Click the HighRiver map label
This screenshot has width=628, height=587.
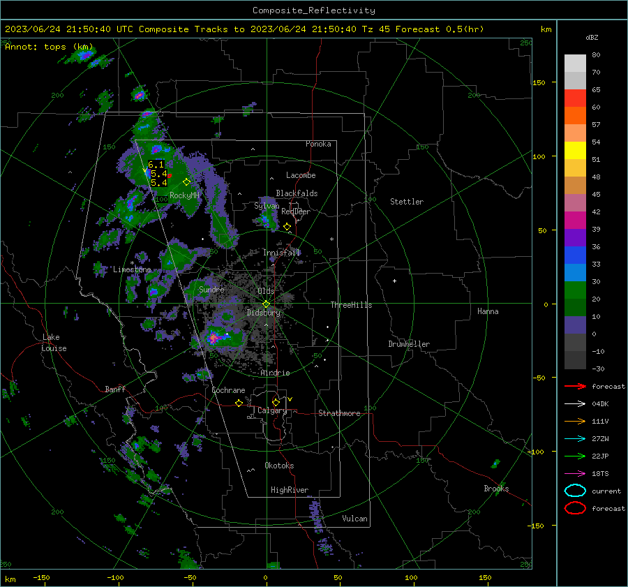click(x=290, y=490)
